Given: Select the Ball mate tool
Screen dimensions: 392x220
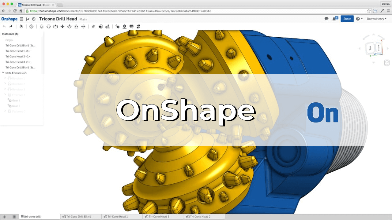Looking at the screenshot, I should click(83, 27).
